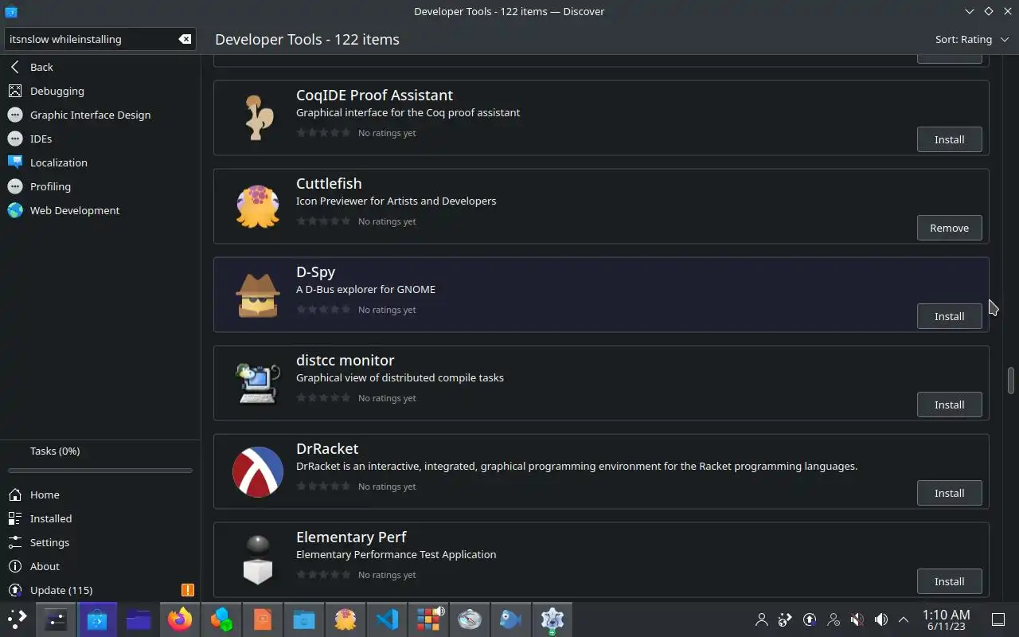The height and width of the screenshot is (637, 1019).
Task: Go to the Home page
Action: coord(100,494)
